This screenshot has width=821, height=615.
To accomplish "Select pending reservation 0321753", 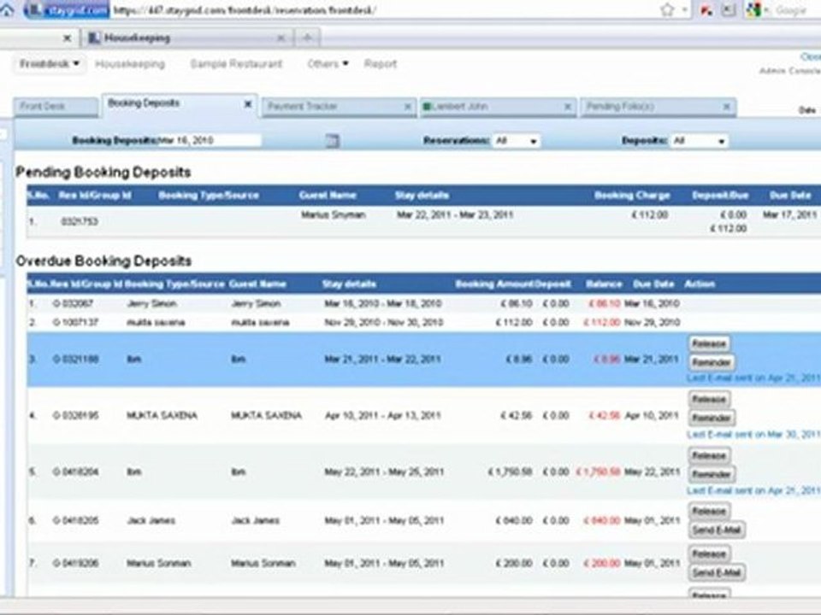I will (80, 221).
